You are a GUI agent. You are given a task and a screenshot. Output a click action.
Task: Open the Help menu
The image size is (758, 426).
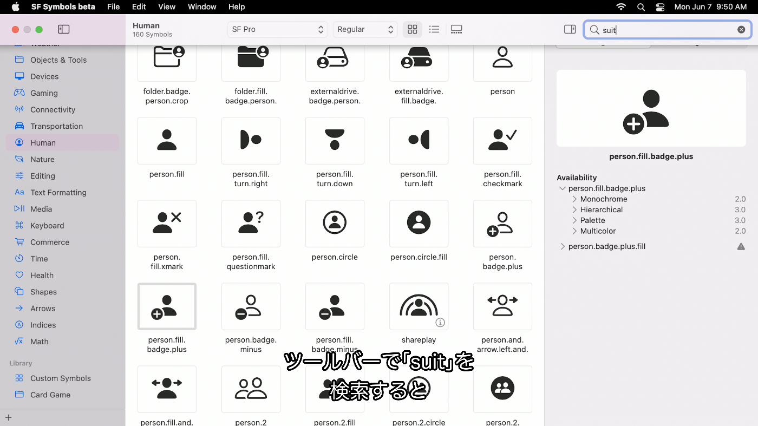237,6
